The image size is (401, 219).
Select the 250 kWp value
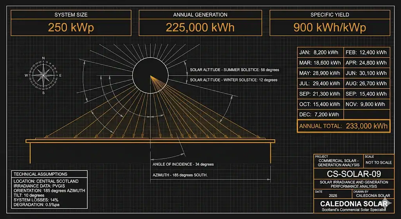click(x=71, y=27)
